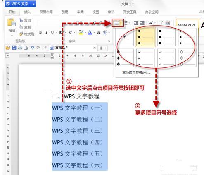
Task: Apply character shading icon
Action: click(99, 33)
